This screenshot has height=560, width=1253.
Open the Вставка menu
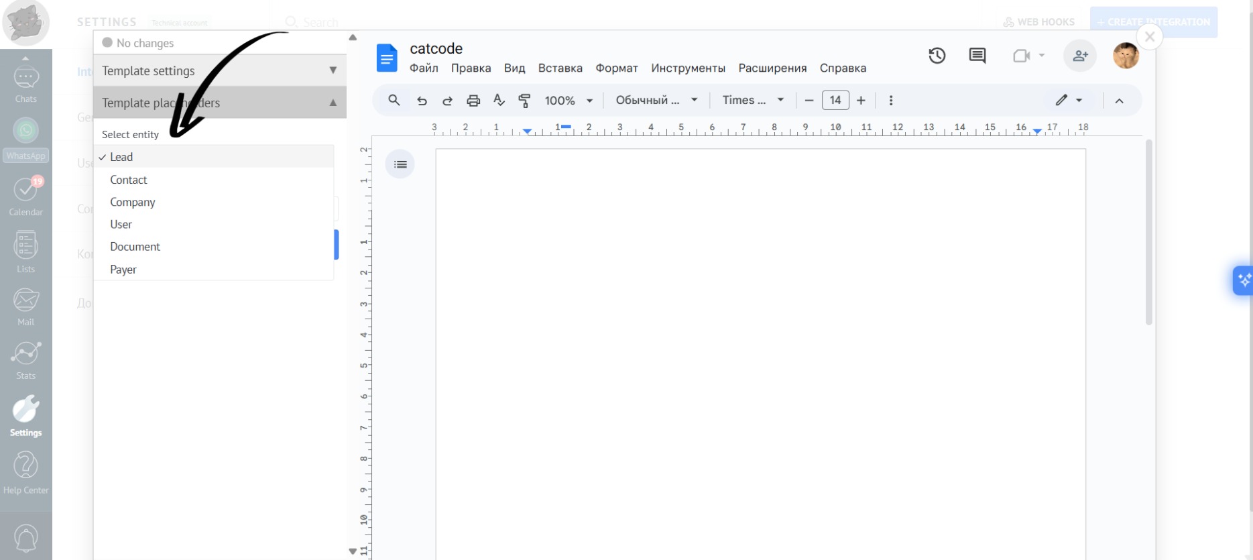point(560,68)
